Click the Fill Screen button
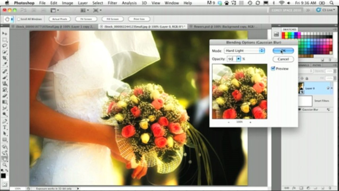The height and width of the screenshot is (191, 339). pyautogui.click(x=113, y=19)
